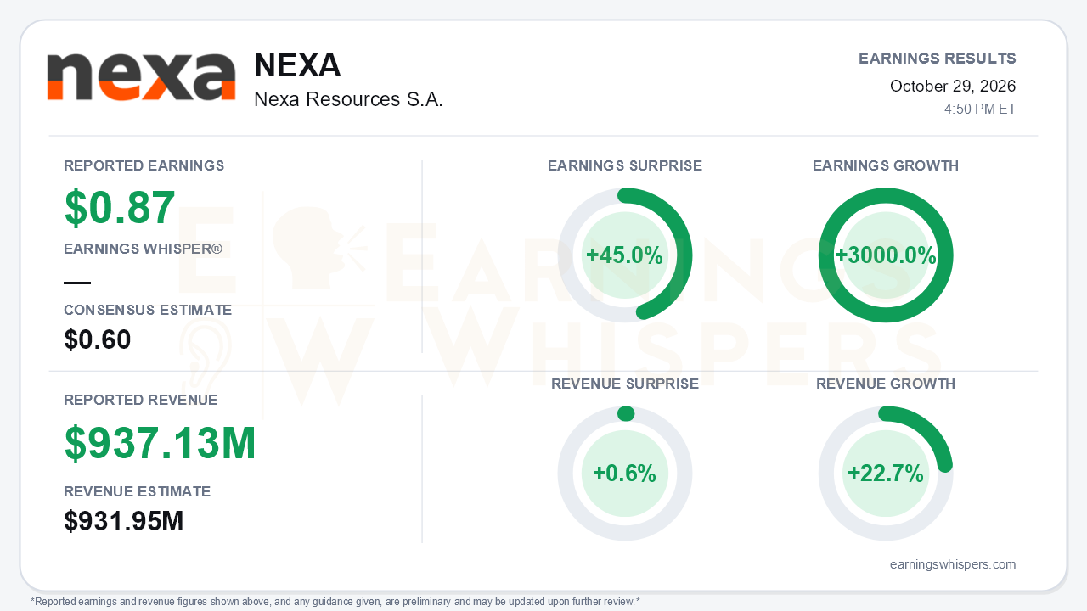Select the $931.95M revenue estimate value

tap(124, 521)
